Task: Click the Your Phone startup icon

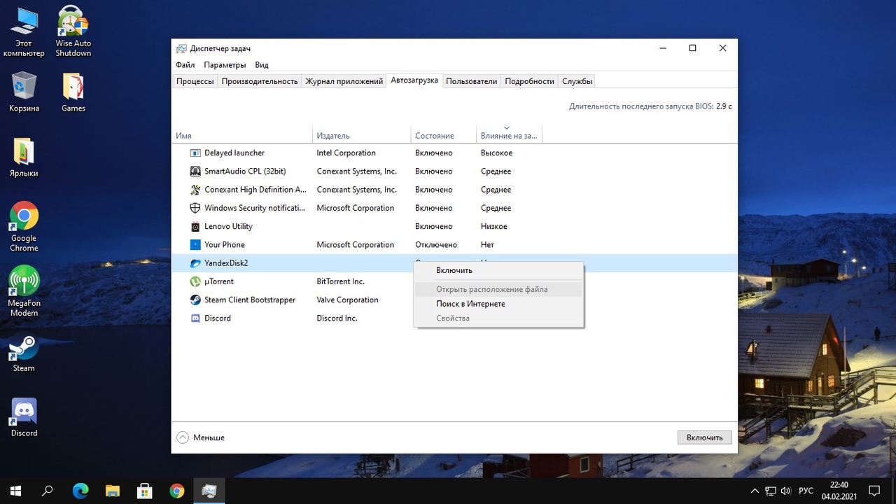Action: tap(195, 244)
